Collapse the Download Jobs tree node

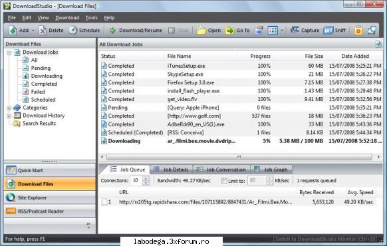click(9, 53)
